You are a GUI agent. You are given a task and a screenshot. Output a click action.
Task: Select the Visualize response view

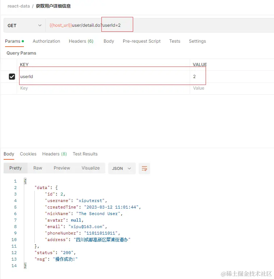click(91, 168)
